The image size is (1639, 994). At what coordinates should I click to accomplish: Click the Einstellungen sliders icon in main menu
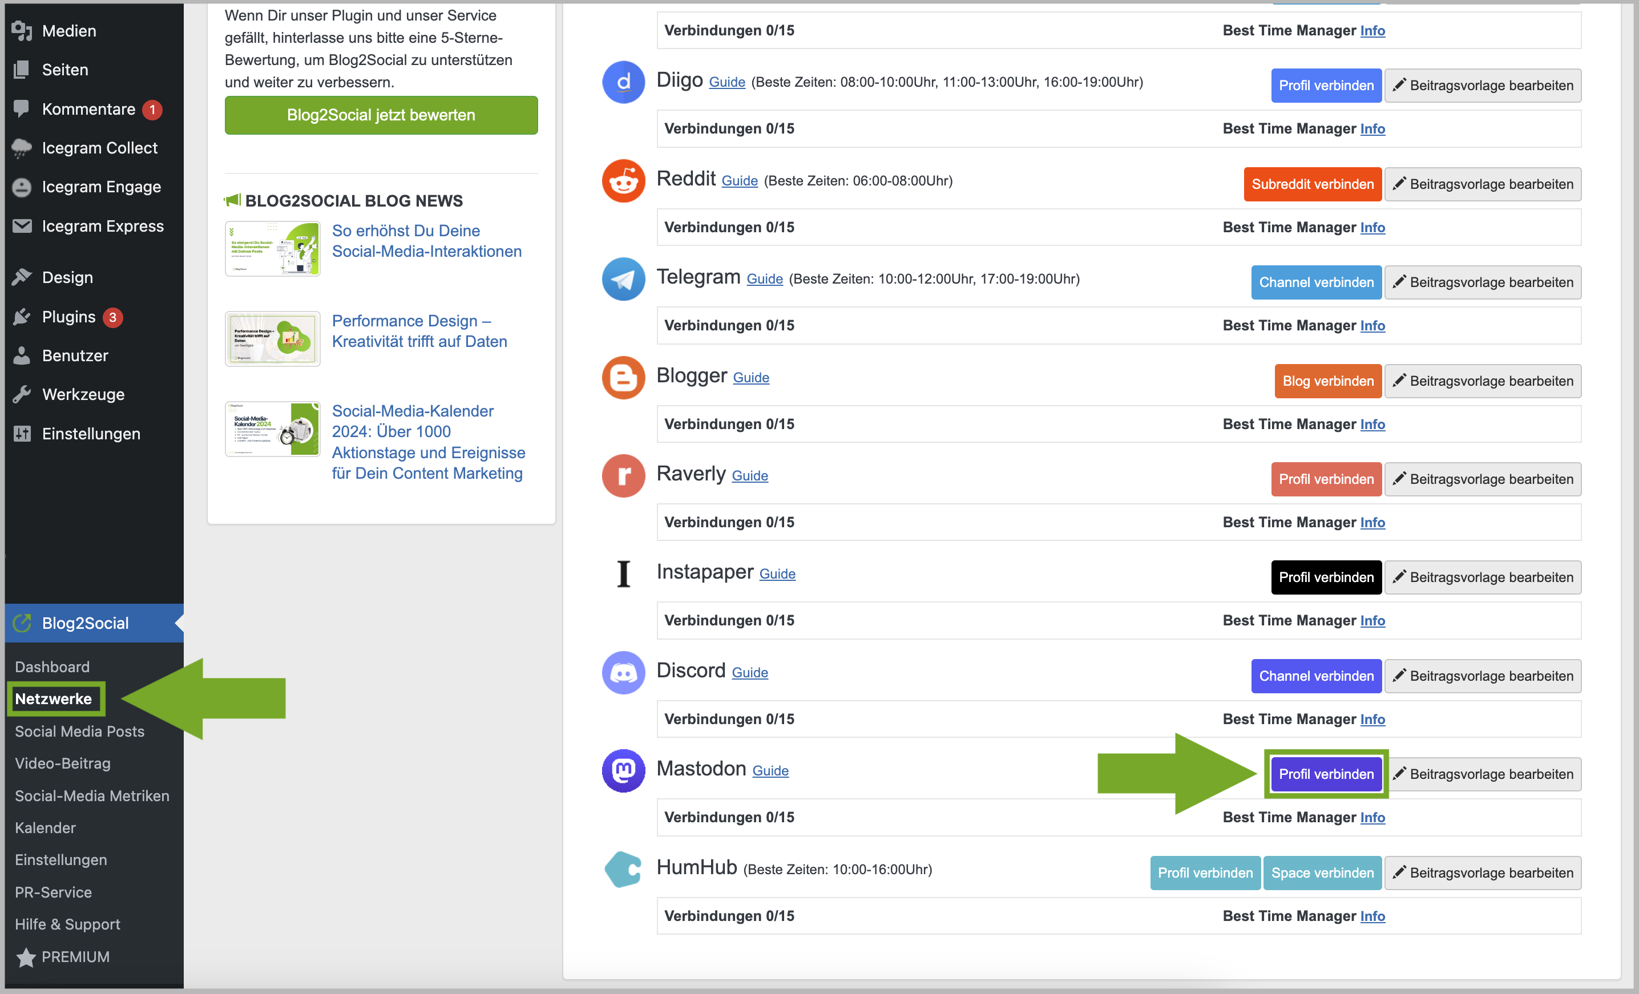pyautogui.click(x=22, y=434)
